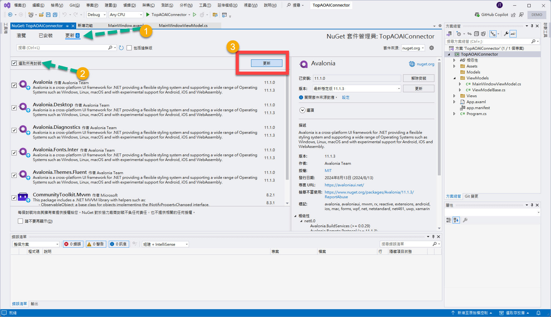Screen dimensions: 551x317
Task: Uncheck the Avalonia.Desktop package checkbox
Action: [14, 108]
